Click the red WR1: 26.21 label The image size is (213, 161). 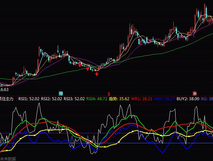[x=141, y=99]
